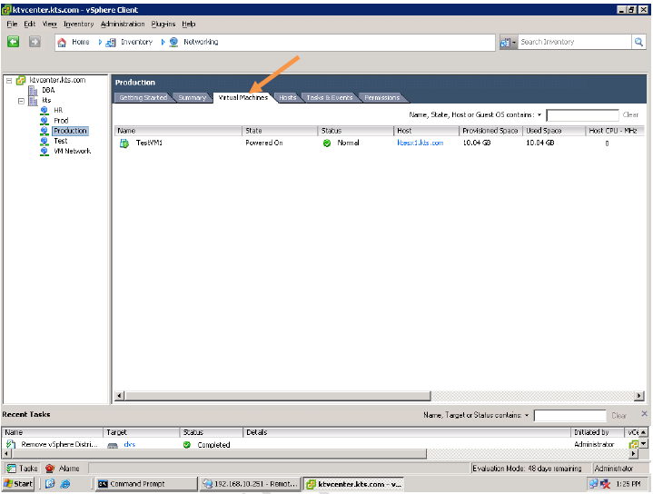
Task: Click the Production network icon in tree
Action: [x=45, y=131]
